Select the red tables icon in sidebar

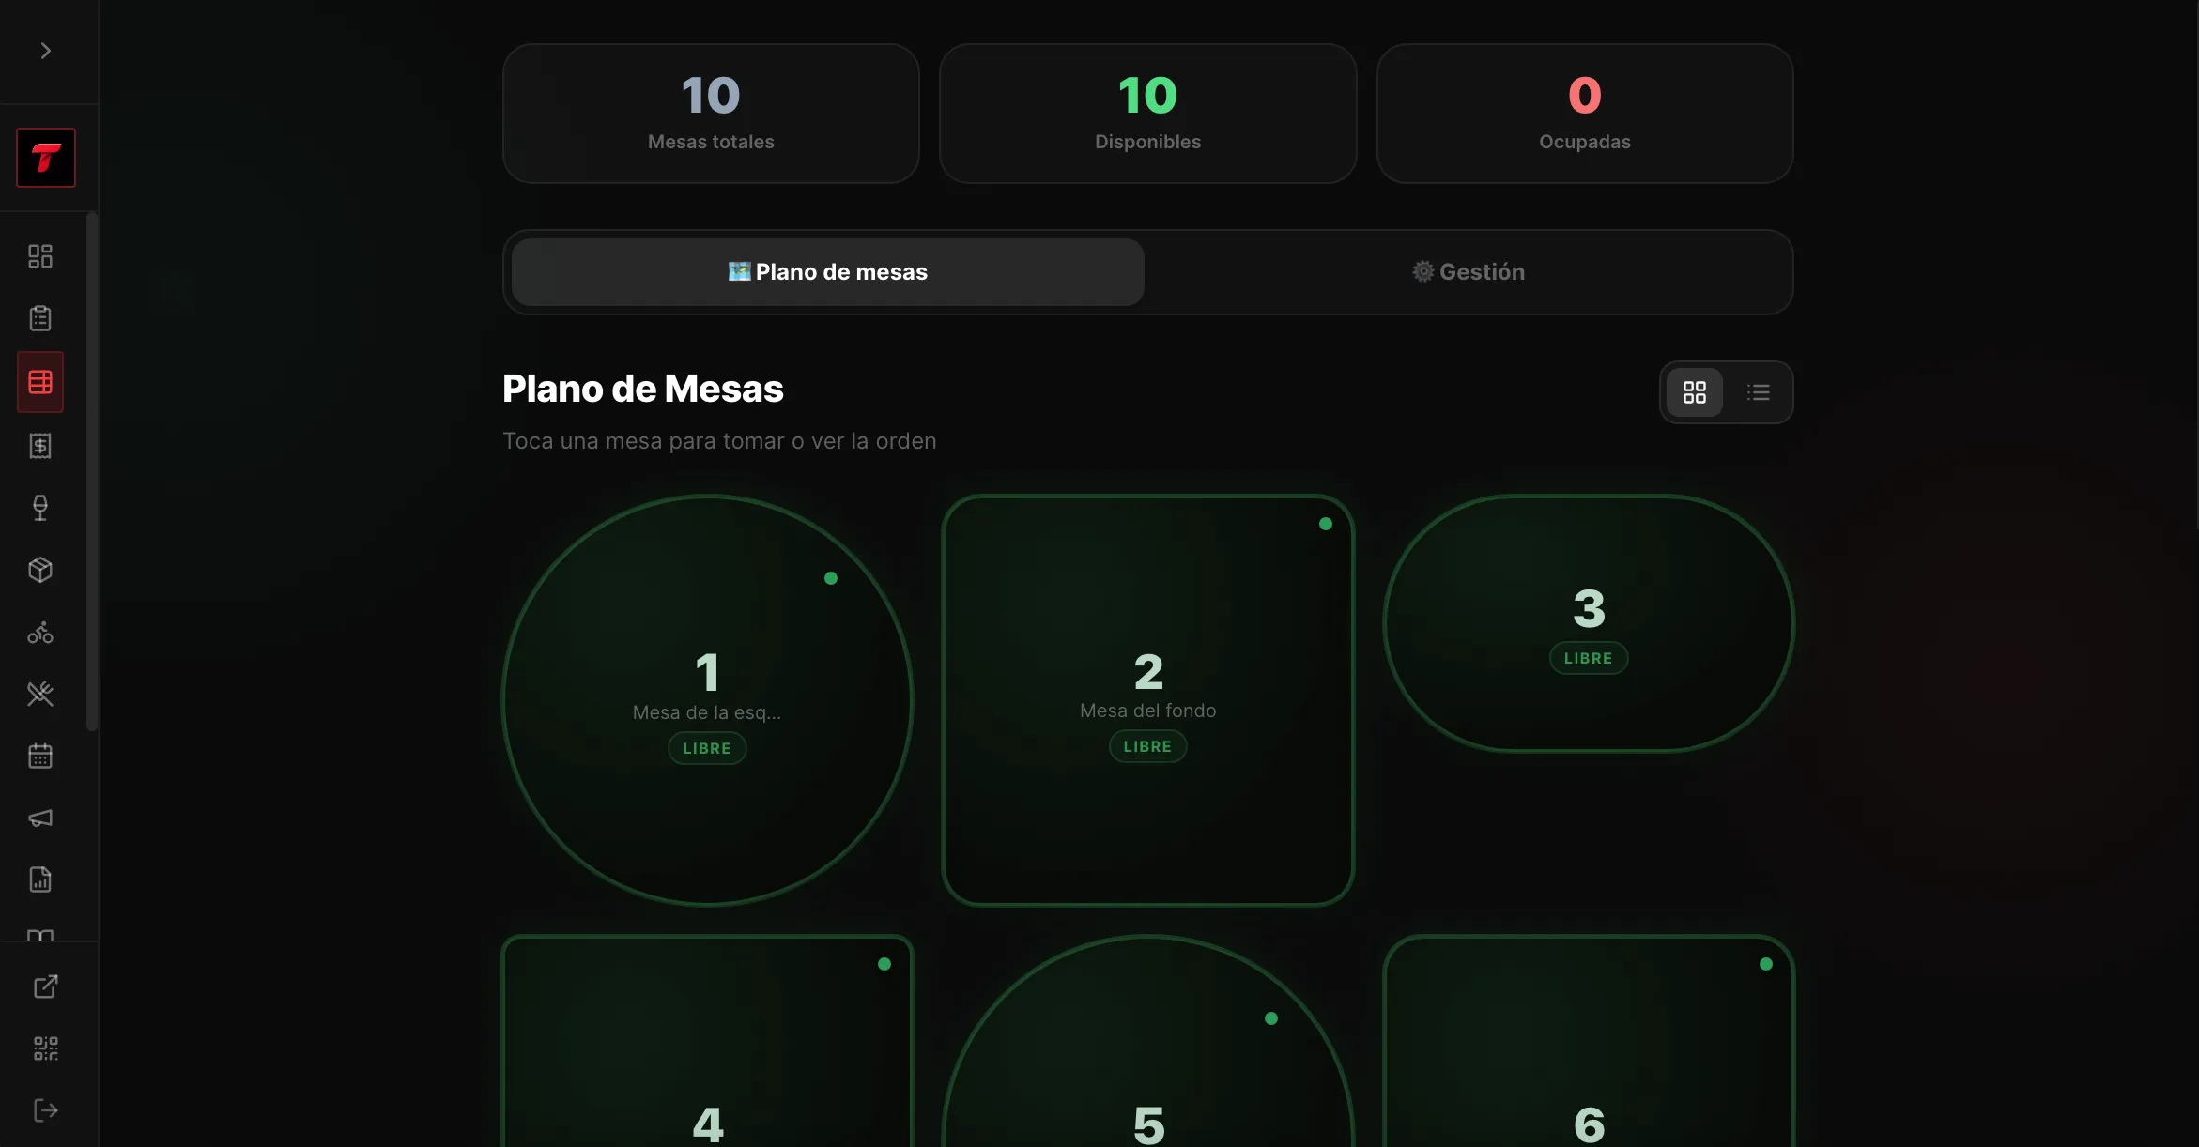coord(40,382)
